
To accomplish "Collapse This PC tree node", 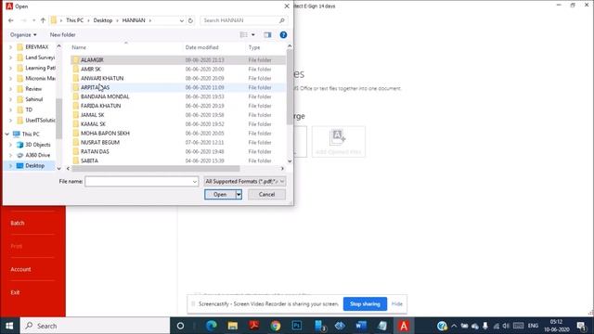I will pos(6,134).
